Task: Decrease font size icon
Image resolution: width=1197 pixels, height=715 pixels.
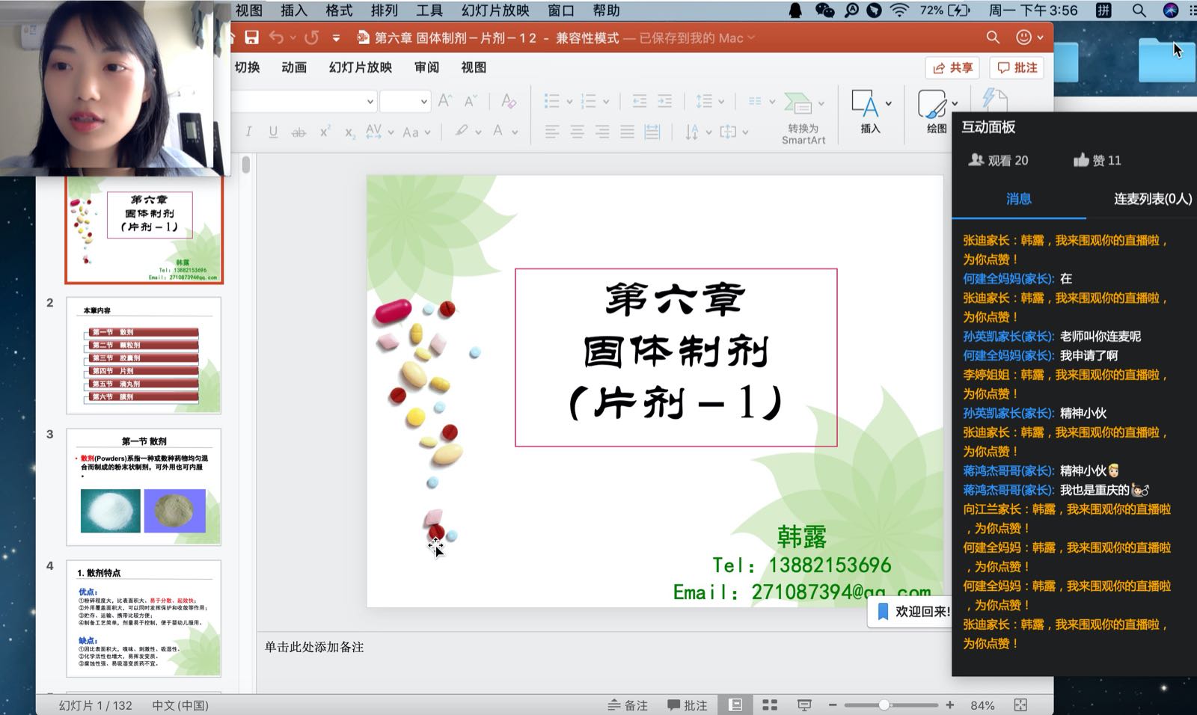Action: (471, 101)
